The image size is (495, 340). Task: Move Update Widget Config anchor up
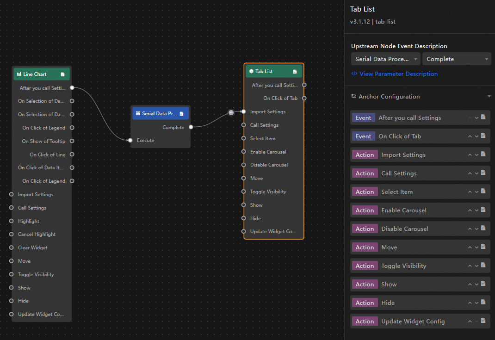point(470,321)
